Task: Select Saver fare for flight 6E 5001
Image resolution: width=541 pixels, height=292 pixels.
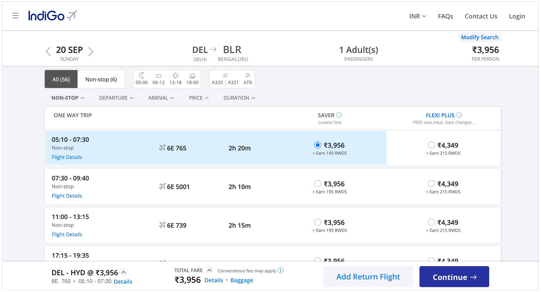Action: click(x=318, y=184)
